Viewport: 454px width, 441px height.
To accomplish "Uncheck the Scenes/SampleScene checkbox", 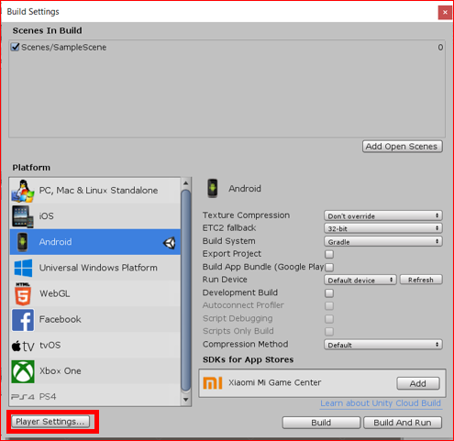I will pos(15,47).
